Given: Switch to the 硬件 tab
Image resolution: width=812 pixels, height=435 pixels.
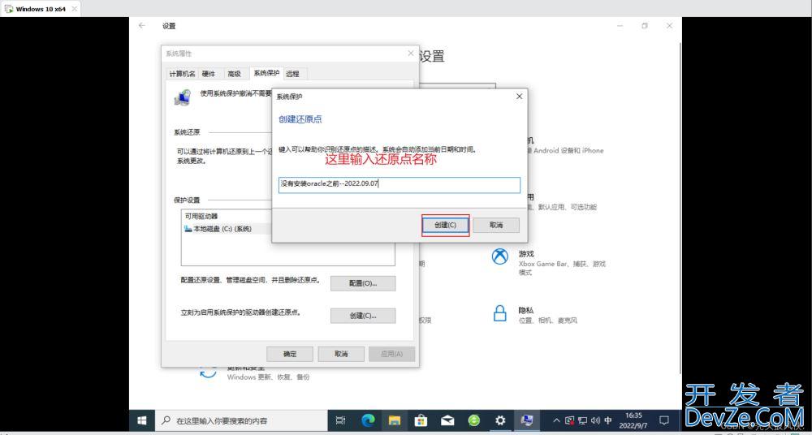Looking at the screenshot, I should [208, 74].
